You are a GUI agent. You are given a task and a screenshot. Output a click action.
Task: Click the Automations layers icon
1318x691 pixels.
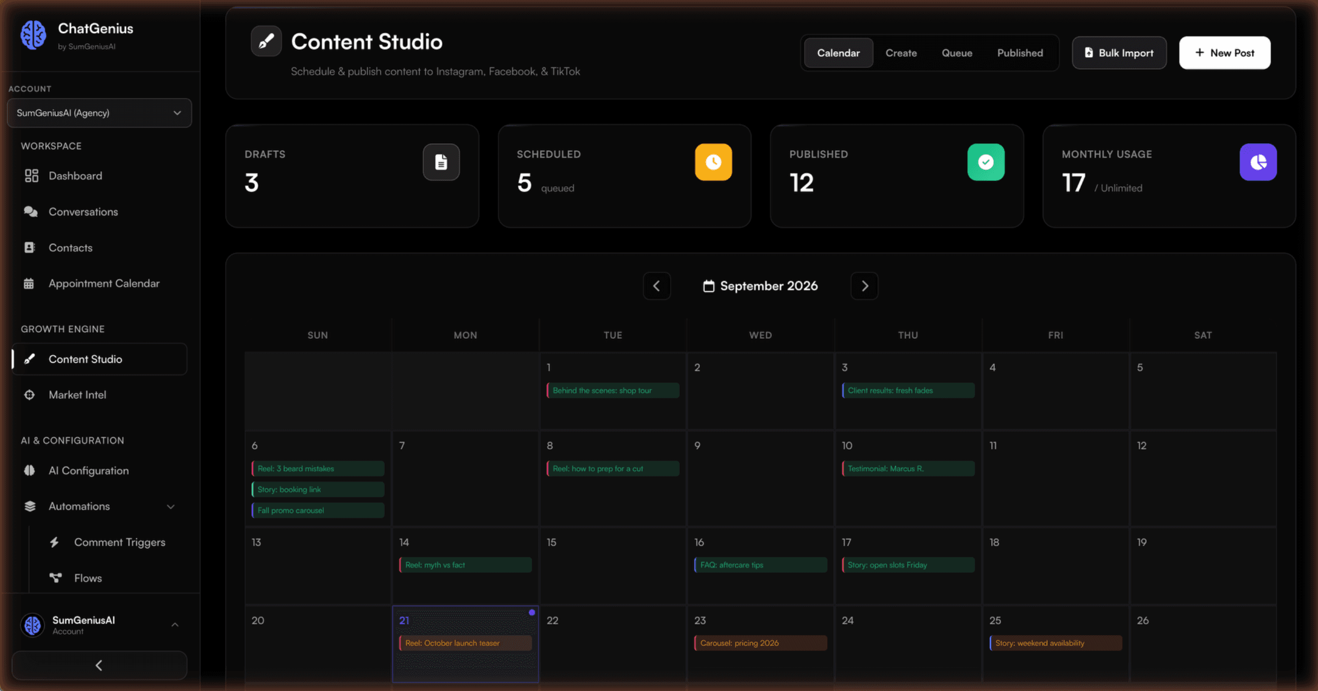point(30,506)
